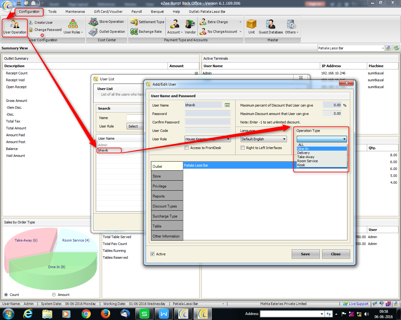Open the Tools menu
This screenshot has height=320, width=401.
52,12
